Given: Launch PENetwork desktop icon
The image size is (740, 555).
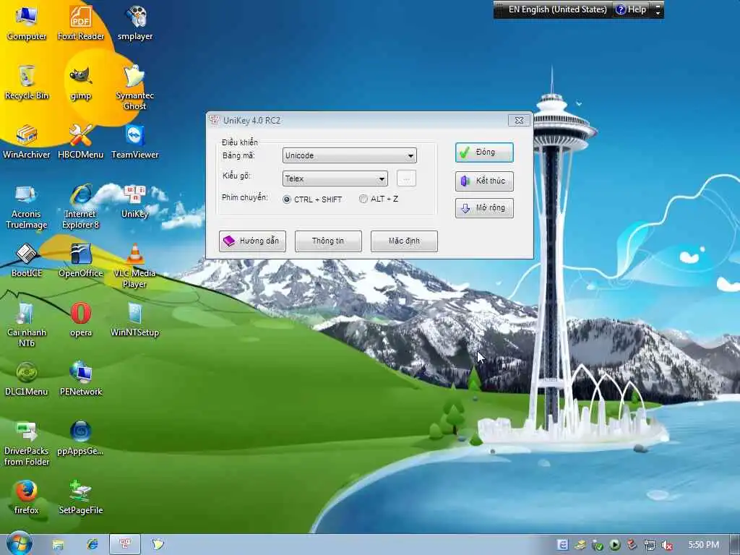Looking at the screenshot, I should point(81,379).
